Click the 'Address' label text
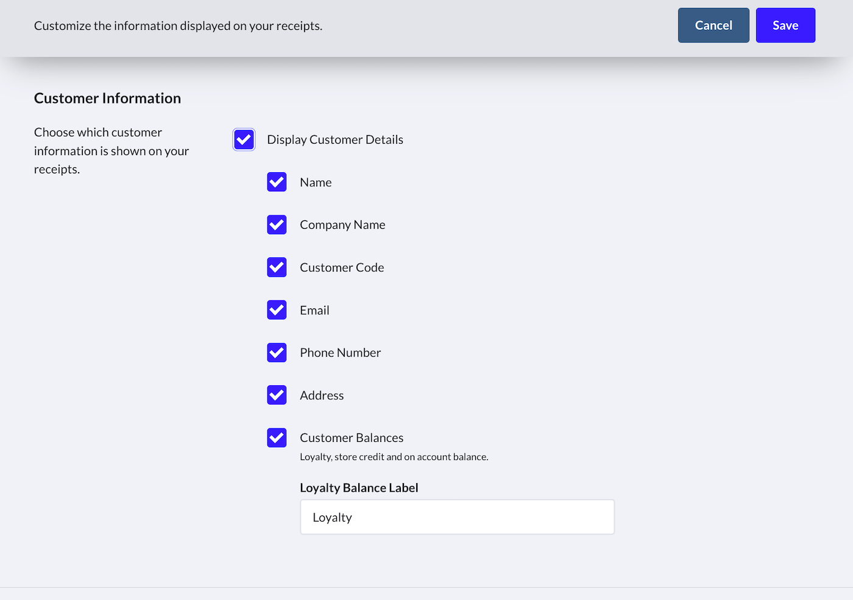 coord(322,396)
